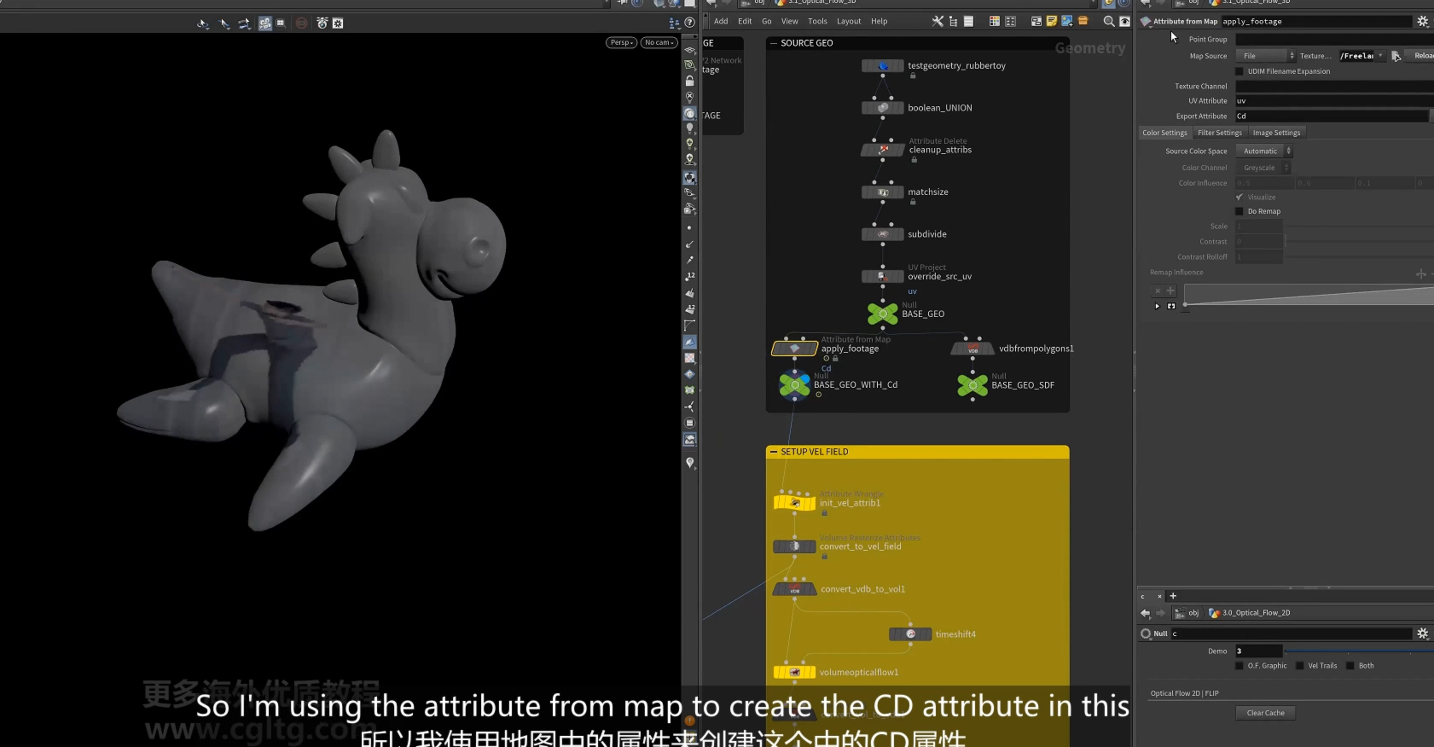The width and height of the screenshot is (1434, 747).
Task: Open Source Color Space Automatic dropdown
Action: [x=1264, y=151]
